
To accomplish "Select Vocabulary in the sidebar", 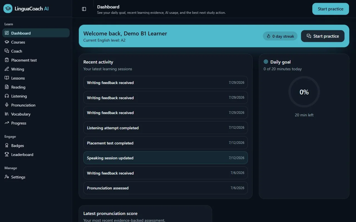I will tap(36, 114).
